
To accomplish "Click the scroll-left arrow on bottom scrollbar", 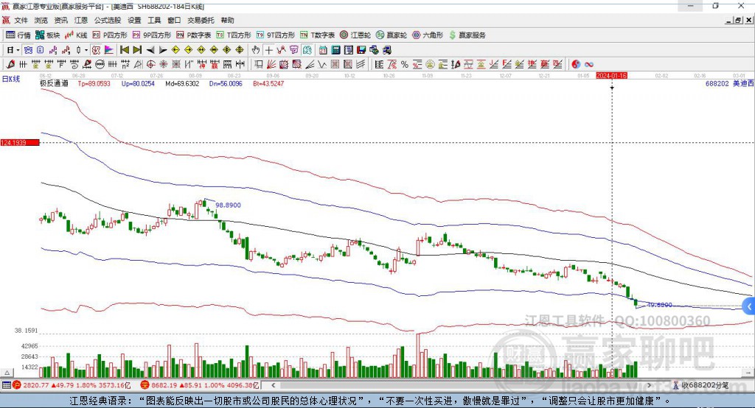I will 273,385.
